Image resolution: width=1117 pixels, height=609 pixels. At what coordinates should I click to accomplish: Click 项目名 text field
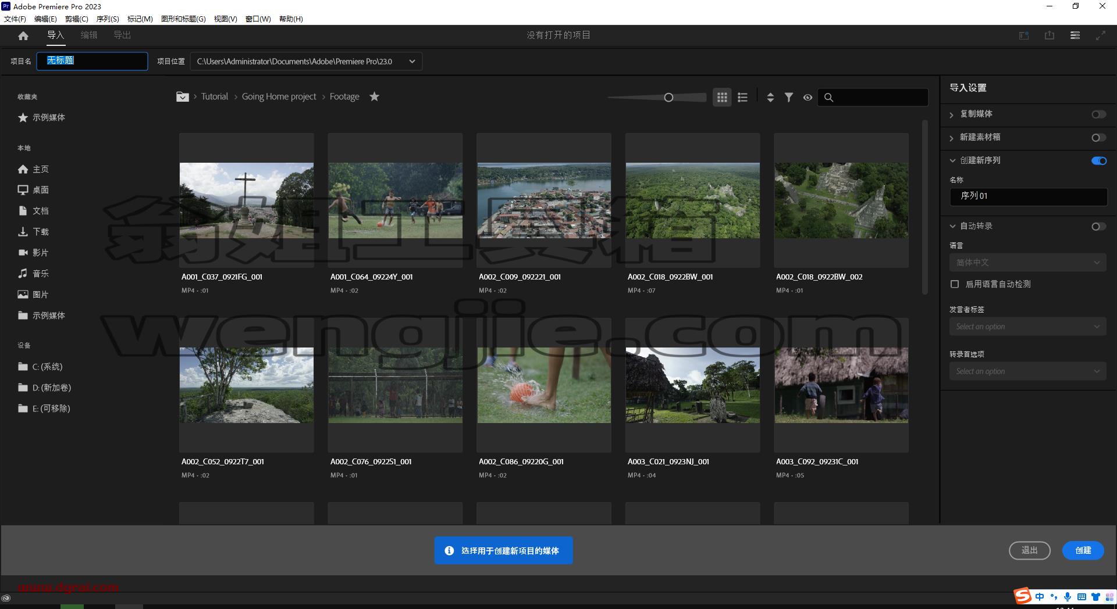[x=93, y=61]
